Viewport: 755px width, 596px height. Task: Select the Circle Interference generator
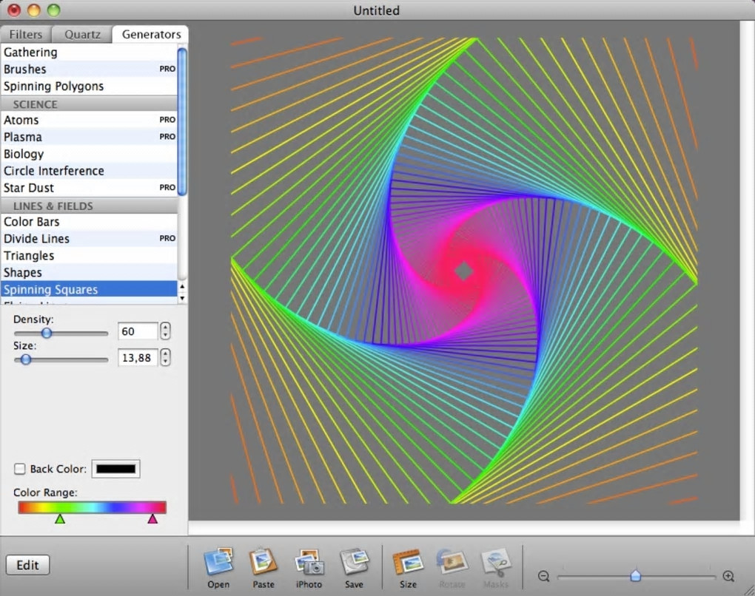click(x=54, y=171)
